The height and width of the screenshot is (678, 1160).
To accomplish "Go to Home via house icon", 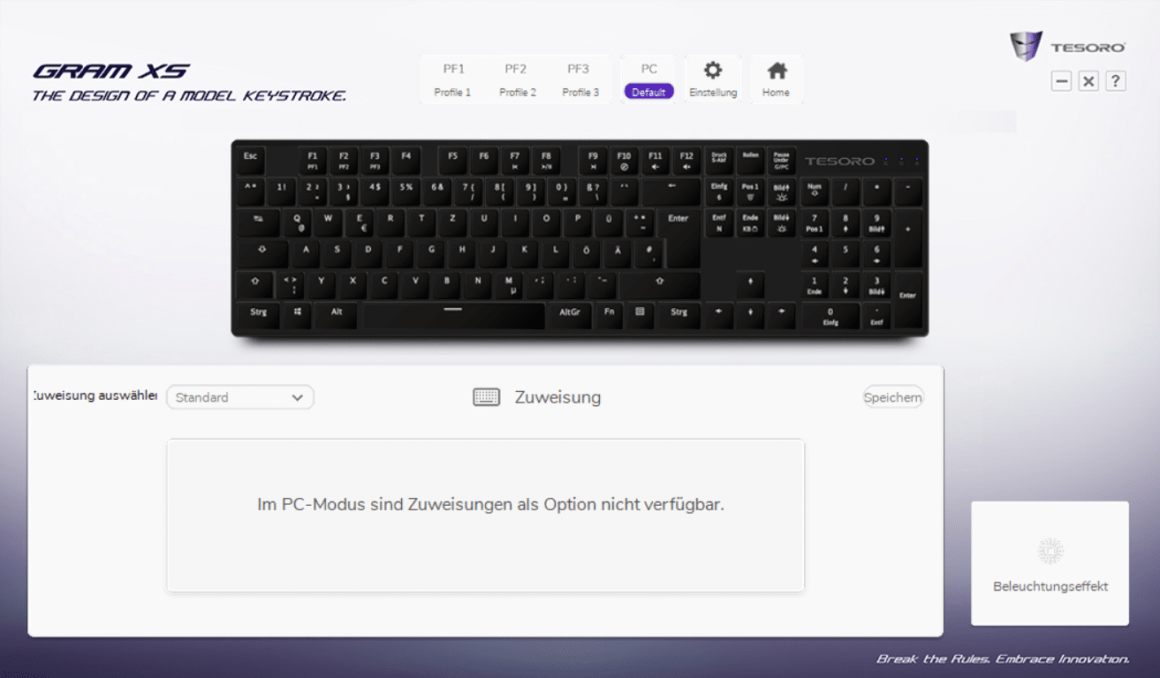I will [776, 79].
